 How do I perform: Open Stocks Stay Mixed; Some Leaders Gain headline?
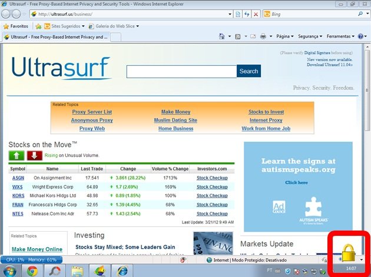[x=125, y=247]
